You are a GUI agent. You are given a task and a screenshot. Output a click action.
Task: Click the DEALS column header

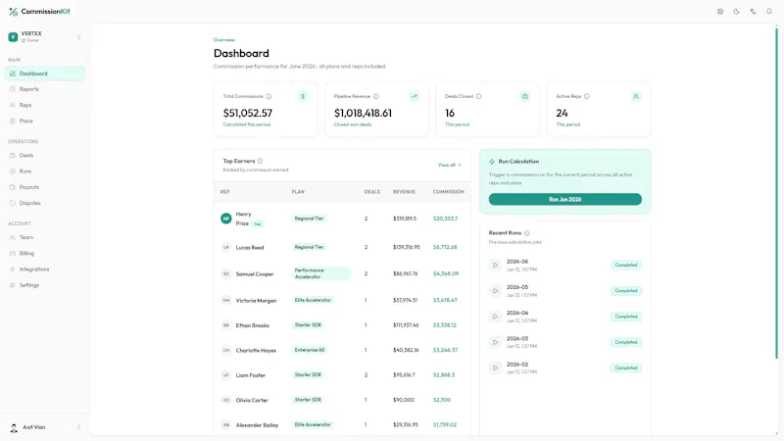pos(372,192)
